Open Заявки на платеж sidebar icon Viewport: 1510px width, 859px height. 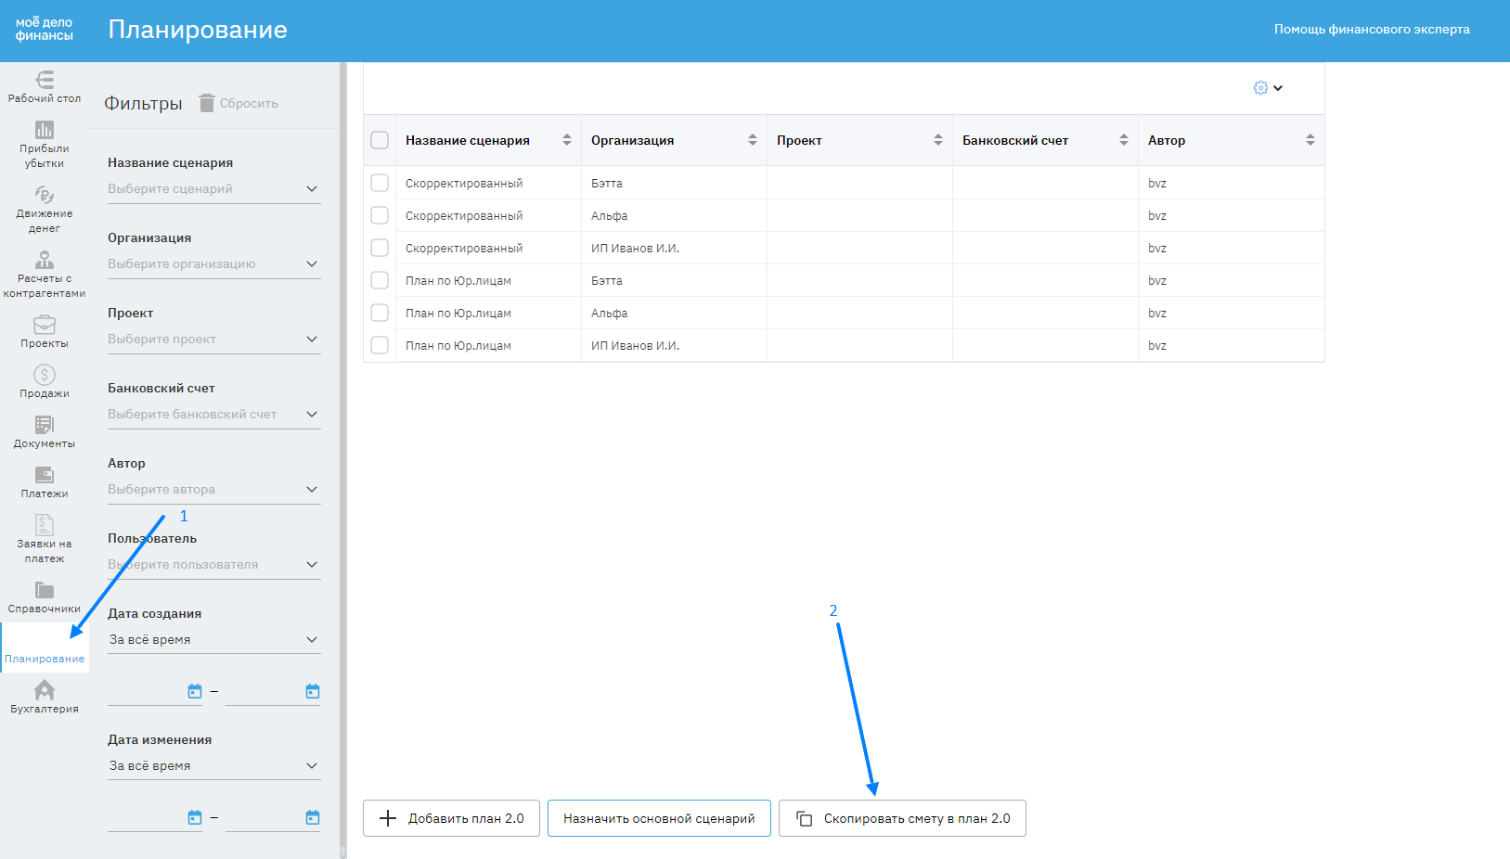[45, 525]
